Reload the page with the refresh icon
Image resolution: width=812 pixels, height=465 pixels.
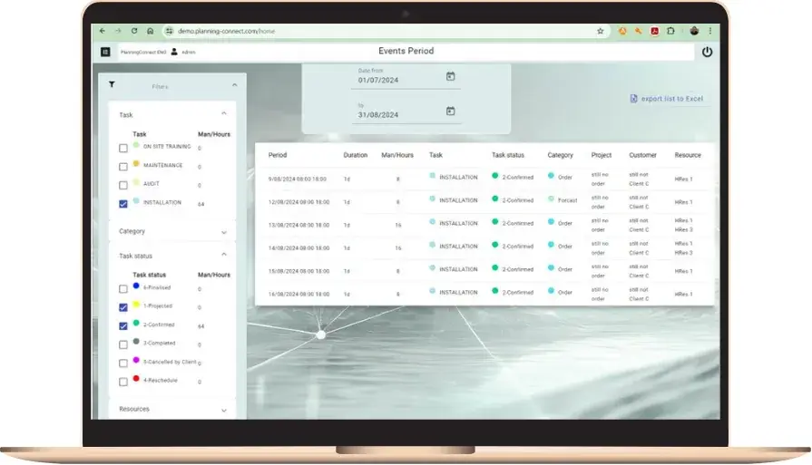(134, 31)
